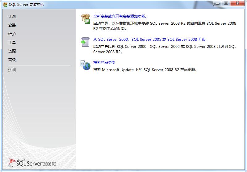Click the upgrade from SQL Server 2000 link

(x=149, y=40)
